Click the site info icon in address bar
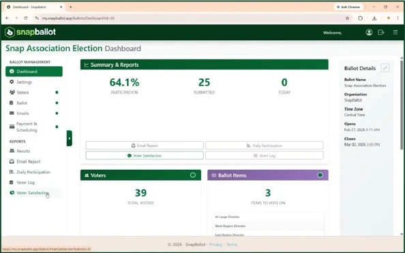This screenshot has width=405, height=253. 37,18
